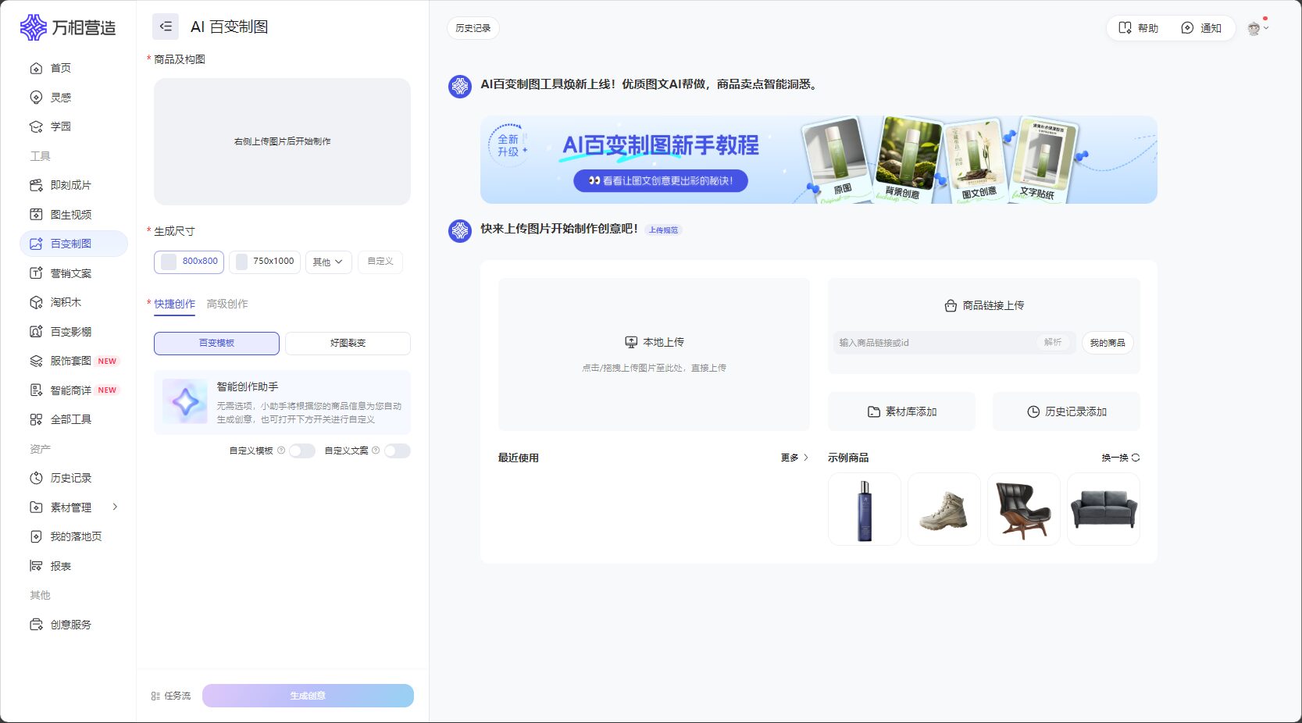This screenshot has width=1302, height=723.
Task: Toggle 自定义文案 switch
Action: 397,451
